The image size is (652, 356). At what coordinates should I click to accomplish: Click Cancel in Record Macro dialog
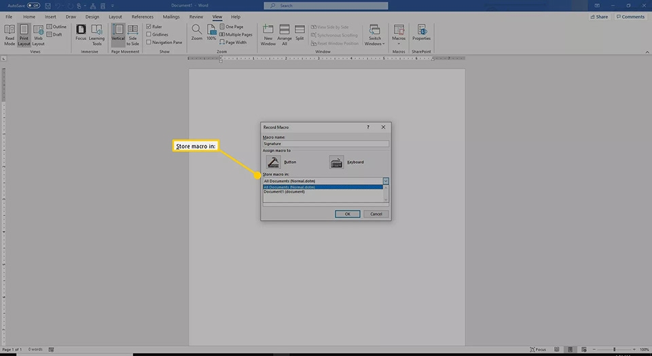[x=376, y=214]
